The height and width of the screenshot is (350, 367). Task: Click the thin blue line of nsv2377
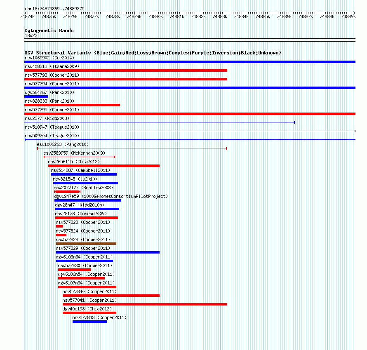coord(160,122)
